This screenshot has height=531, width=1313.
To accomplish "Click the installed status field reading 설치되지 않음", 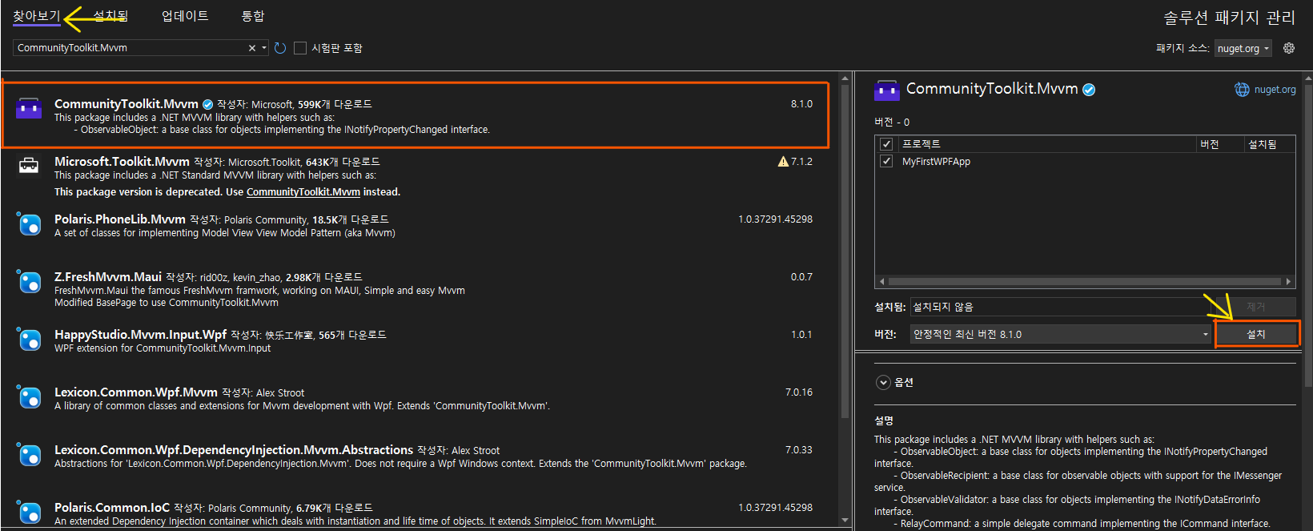I will coord(1061,307).
